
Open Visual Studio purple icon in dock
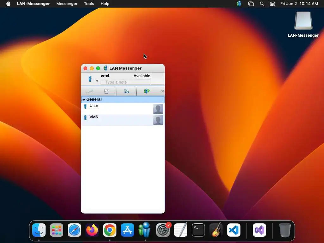coord(259,230)
